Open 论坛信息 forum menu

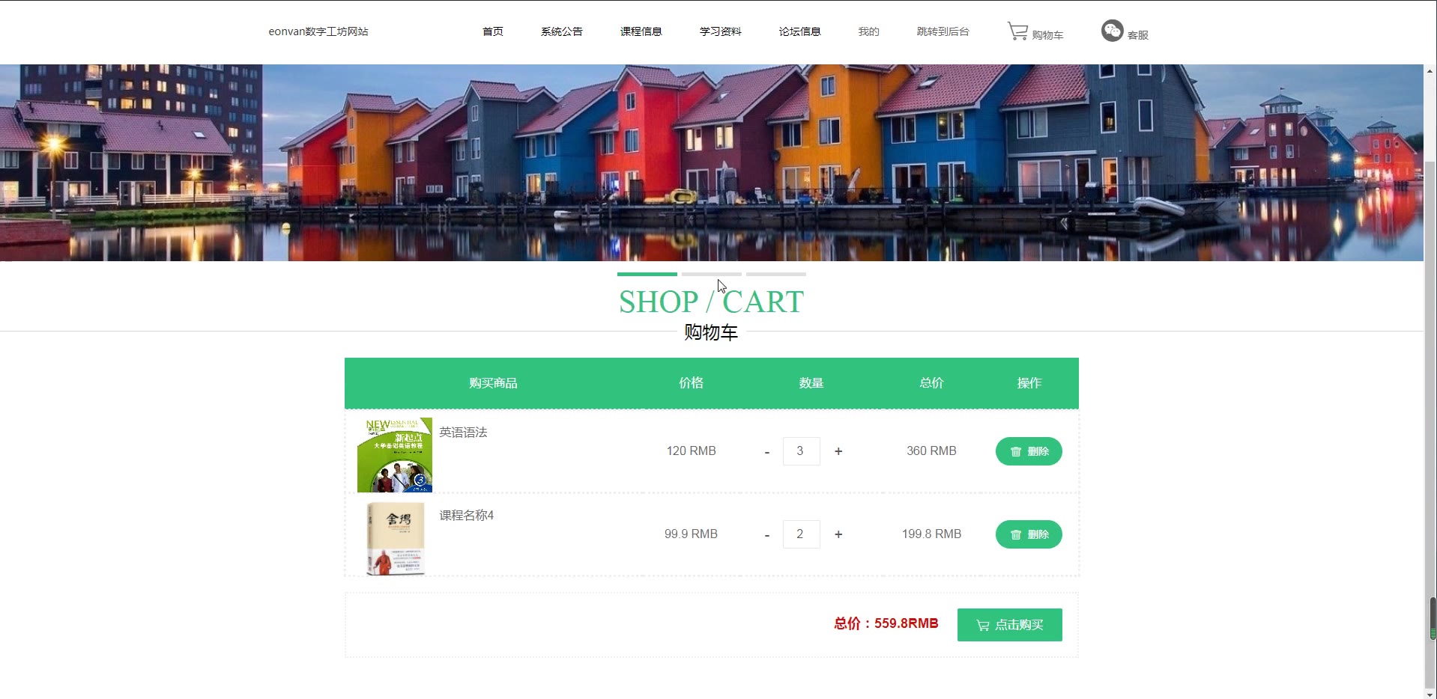(x=799, y=31)
